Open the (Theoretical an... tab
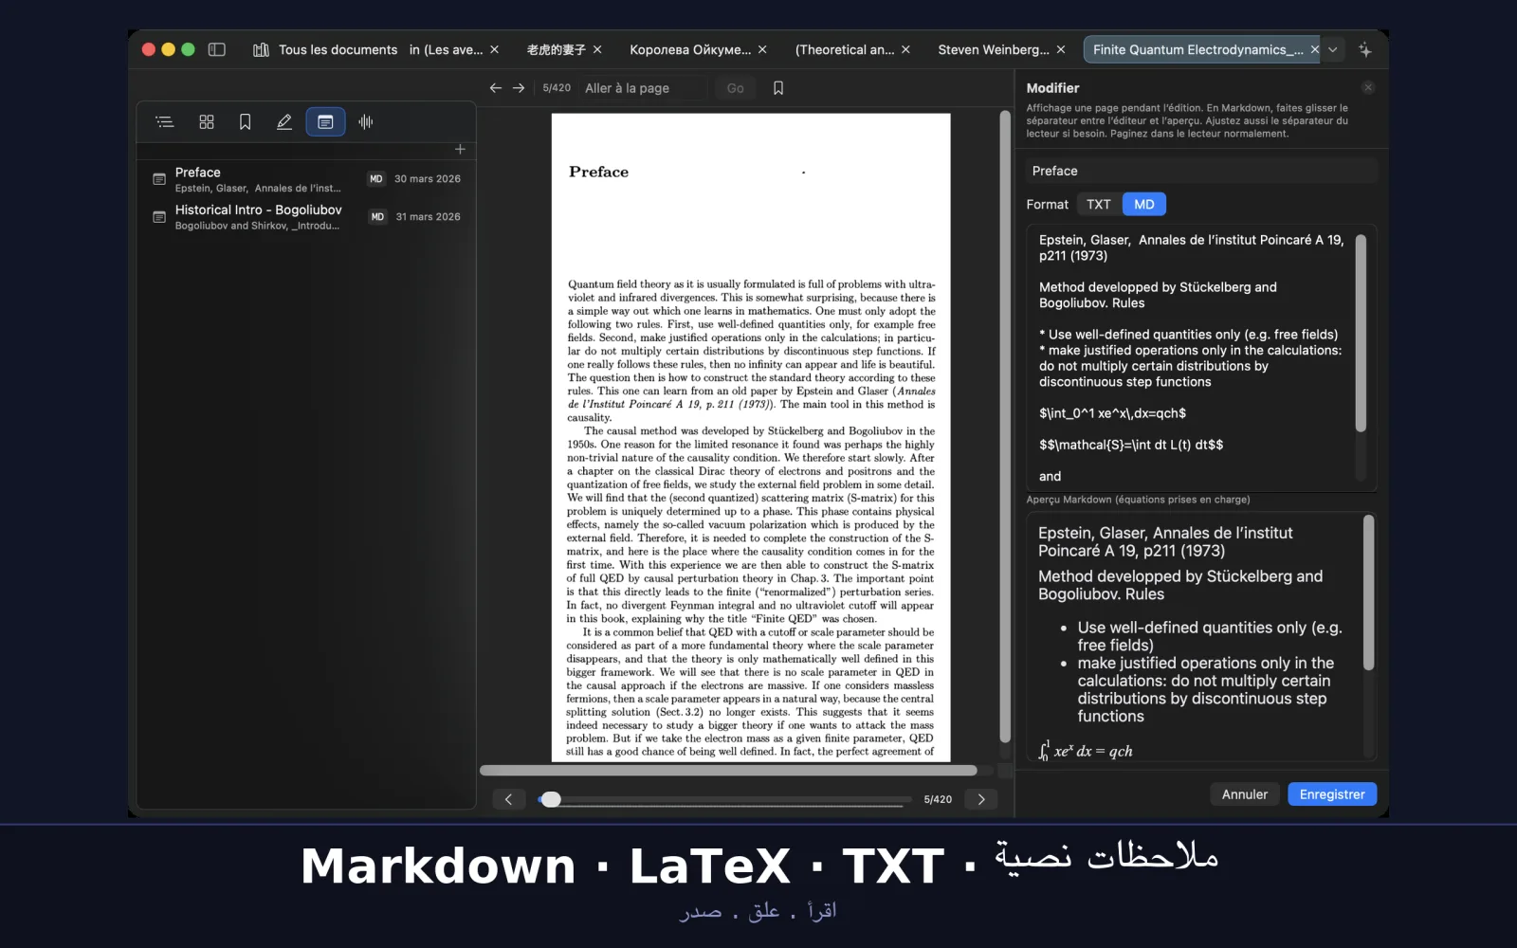The height and width of the screenshot is (948, 1517). (x=844, y=49)
